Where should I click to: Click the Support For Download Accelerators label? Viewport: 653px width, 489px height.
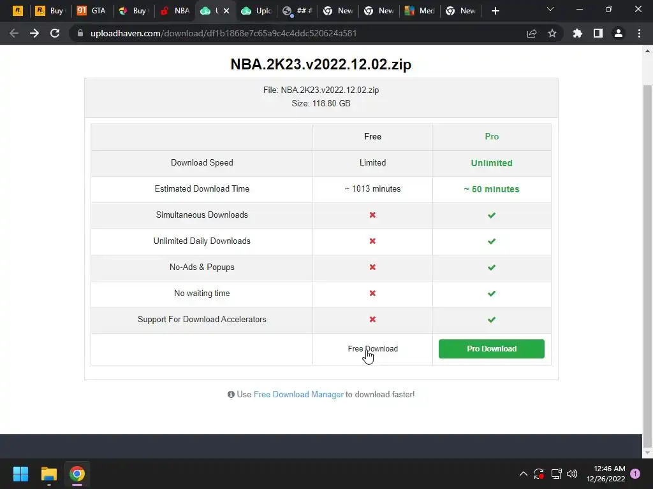pyautogui.click(x=202, y=320)
